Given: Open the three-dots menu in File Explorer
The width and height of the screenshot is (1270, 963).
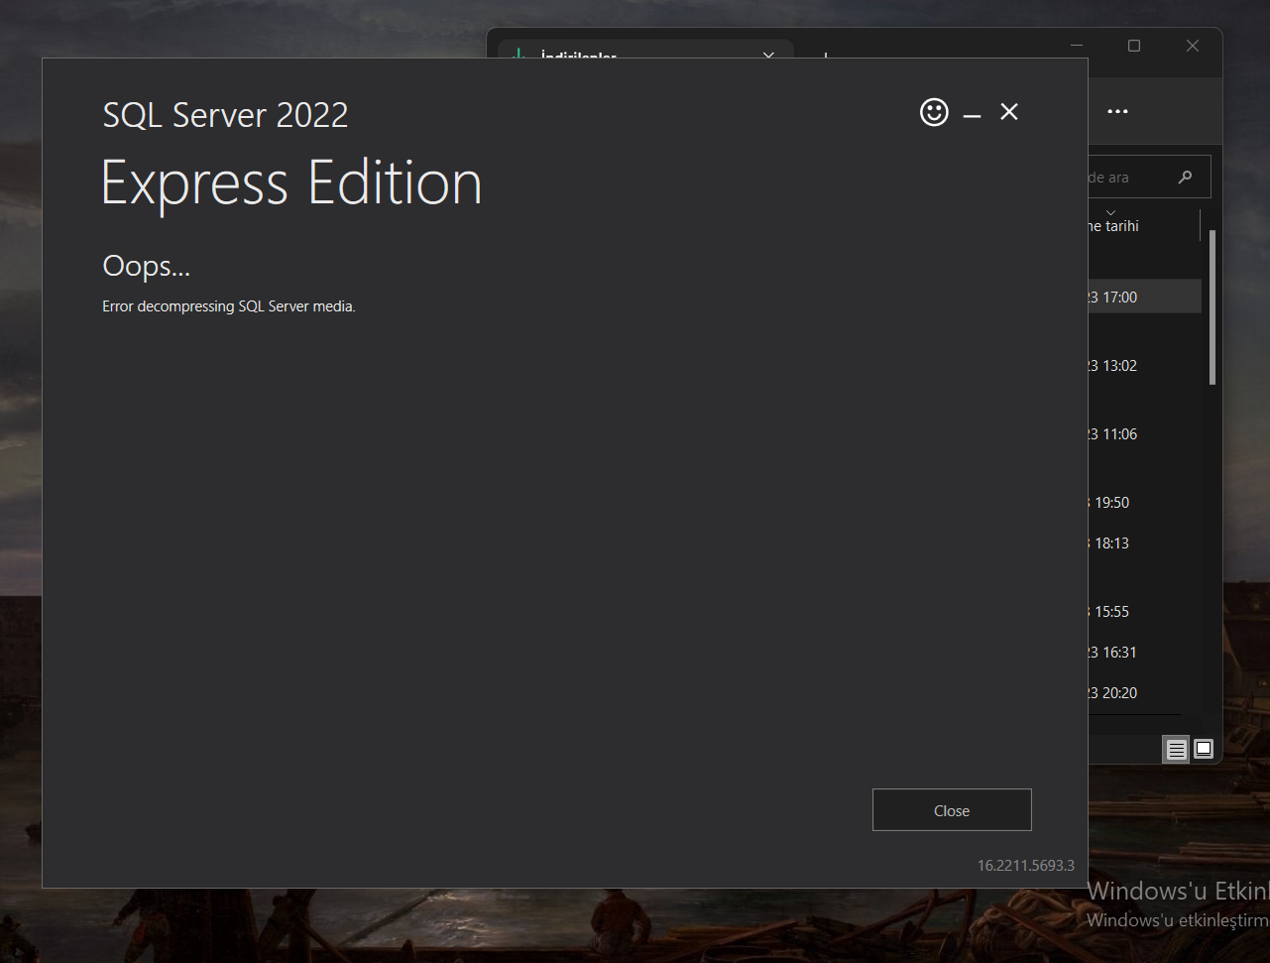Looking at the screenshot, I should [x=1117, y=111].
